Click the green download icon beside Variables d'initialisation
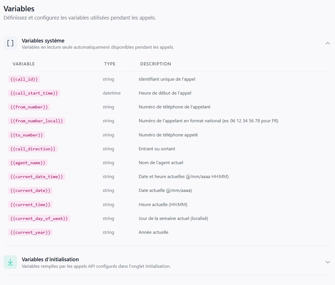This screenshot has height=285, width=335. click(10, 262)
